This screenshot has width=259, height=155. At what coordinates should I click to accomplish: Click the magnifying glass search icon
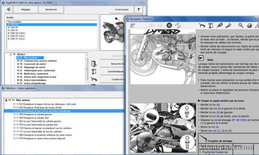click(x=241, y=25)
